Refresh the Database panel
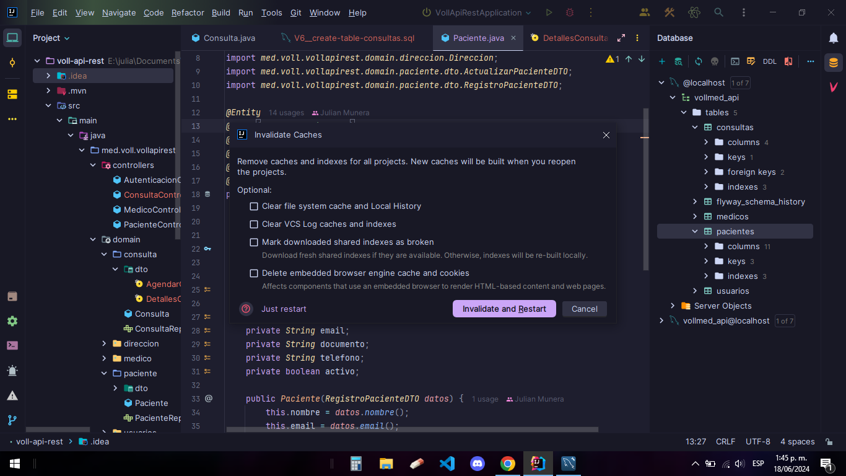 (x=699, y=61)
